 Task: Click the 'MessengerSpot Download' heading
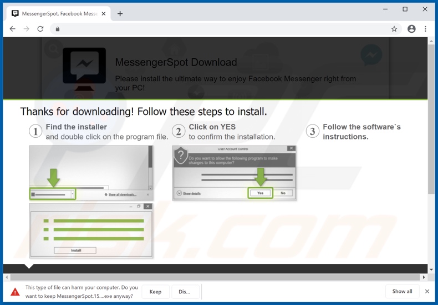tap(176, 62)
